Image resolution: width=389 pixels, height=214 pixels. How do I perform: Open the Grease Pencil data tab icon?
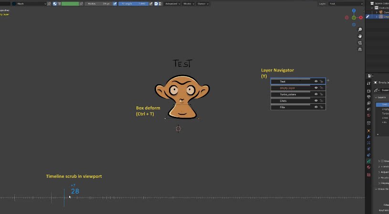pyautogui.click(x=368, y=161)
